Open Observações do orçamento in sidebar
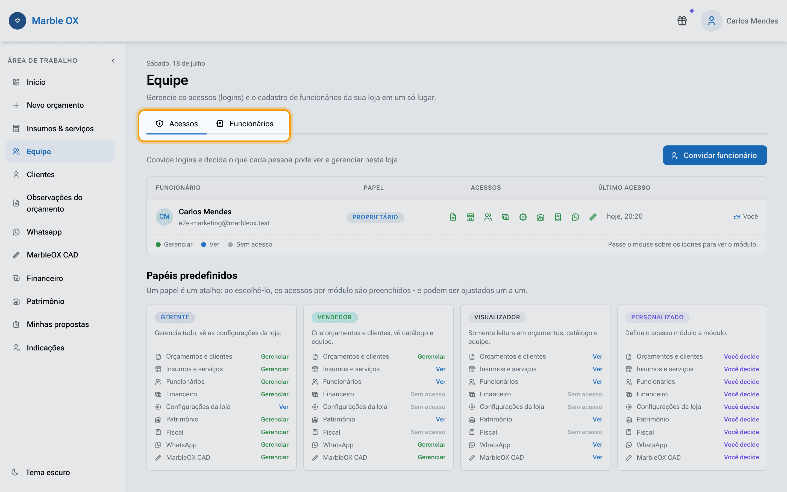This screenshot has height=492, width=787. pos(60,203)
